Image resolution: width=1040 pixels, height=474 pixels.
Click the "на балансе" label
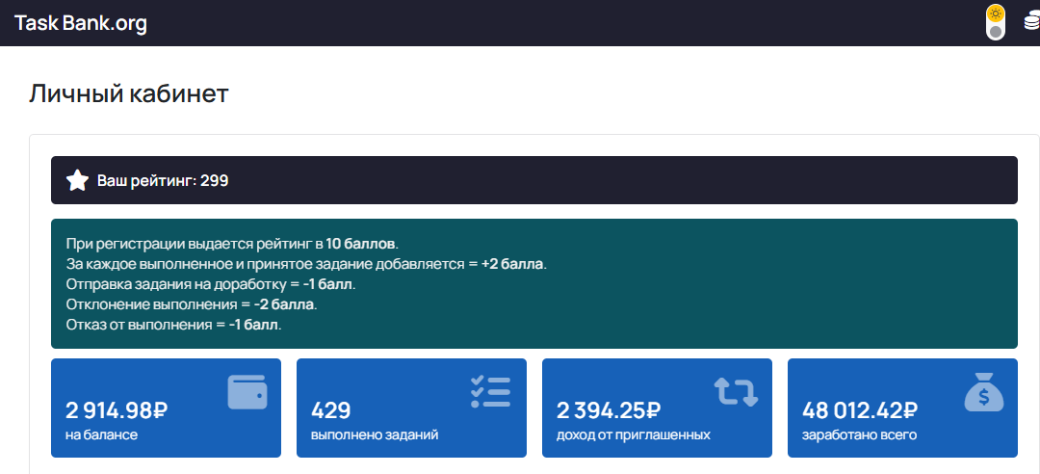click(101, 435)
